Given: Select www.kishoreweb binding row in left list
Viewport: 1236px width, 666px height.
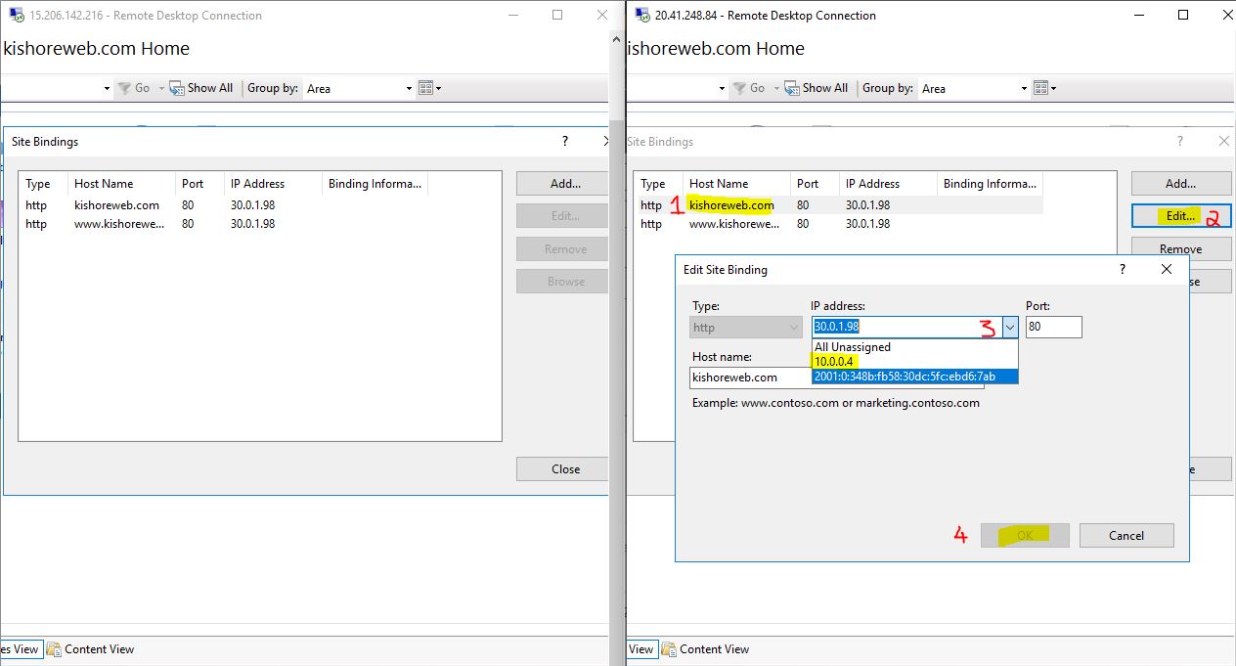Looking at the screenshot, I should click(x=118, y=224).
